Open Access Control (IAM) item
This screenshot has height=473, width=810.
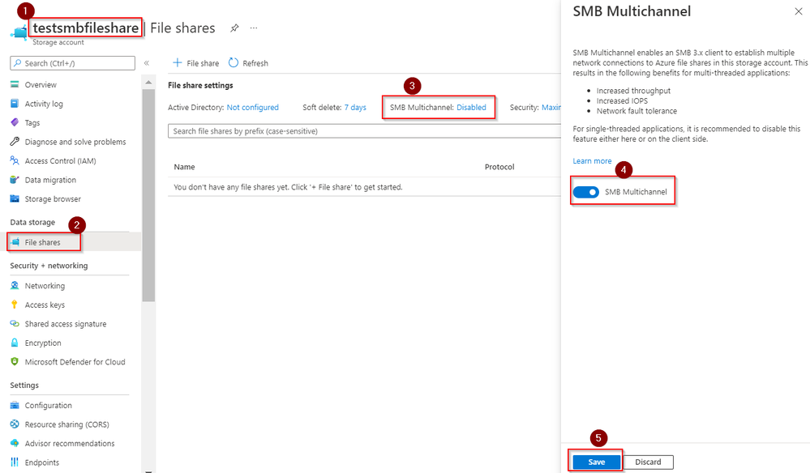tap(61, 161)
